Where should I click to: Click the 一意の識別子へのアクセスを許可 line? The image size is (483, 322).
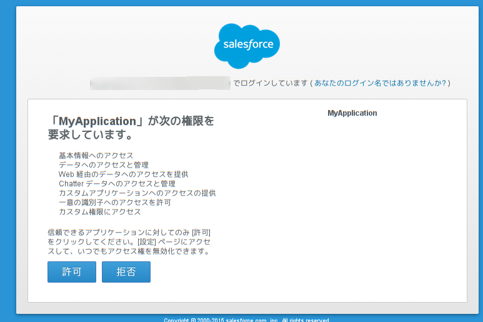(114, 203)
